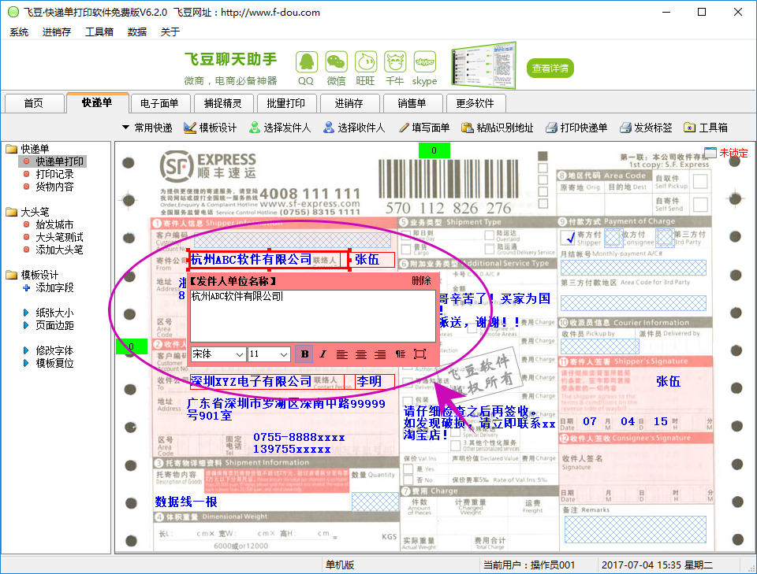Open the 千牛 icon
Viewport: 757px width, 574px height.
click(395, 63)
